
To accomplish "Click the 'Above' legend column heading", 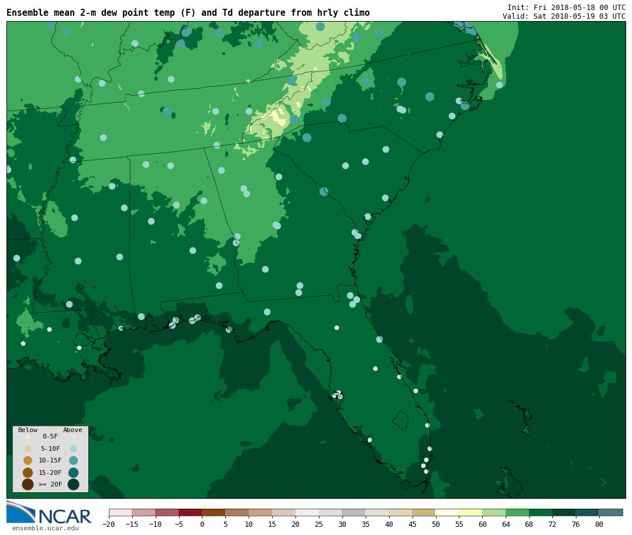I will tap(73, 430).
